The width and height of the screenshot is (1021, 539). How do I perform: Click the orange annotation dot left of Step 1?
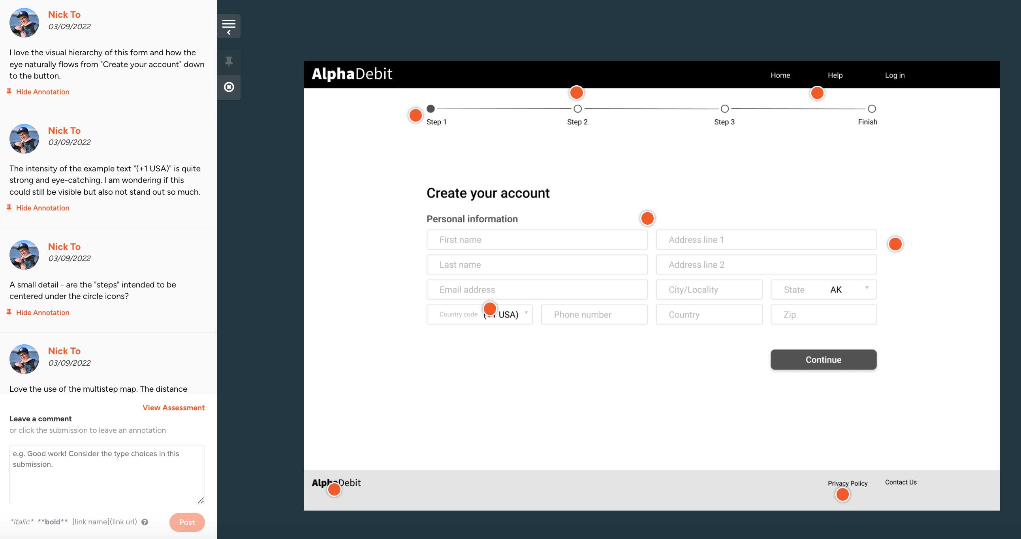415,115
